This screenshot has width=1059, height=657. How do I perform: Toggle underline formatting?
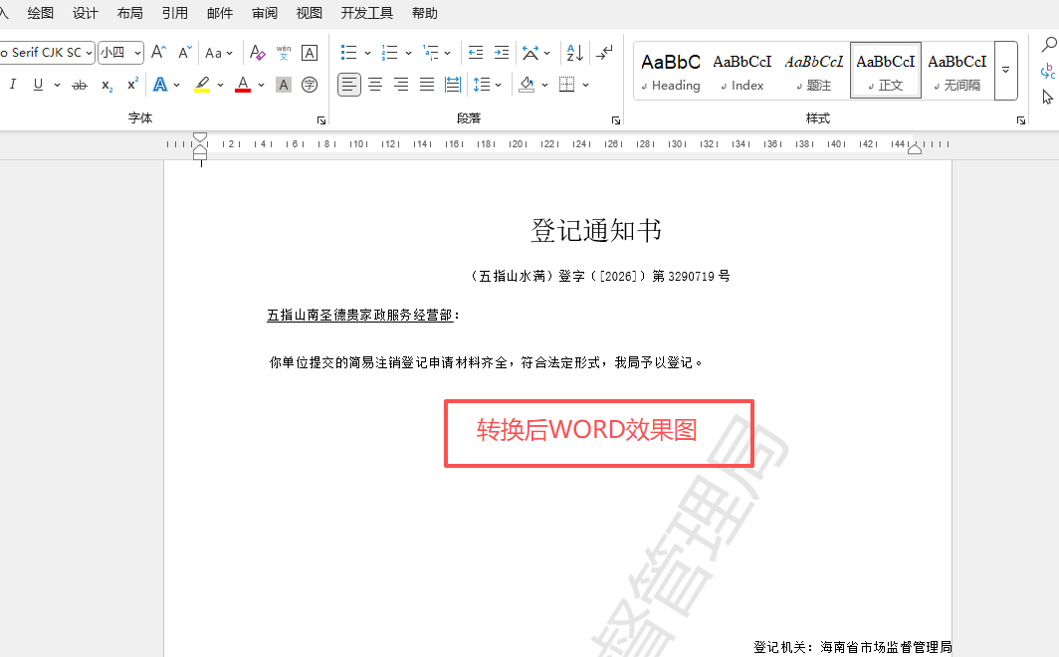pyautogui.click(x=39, y=85)
